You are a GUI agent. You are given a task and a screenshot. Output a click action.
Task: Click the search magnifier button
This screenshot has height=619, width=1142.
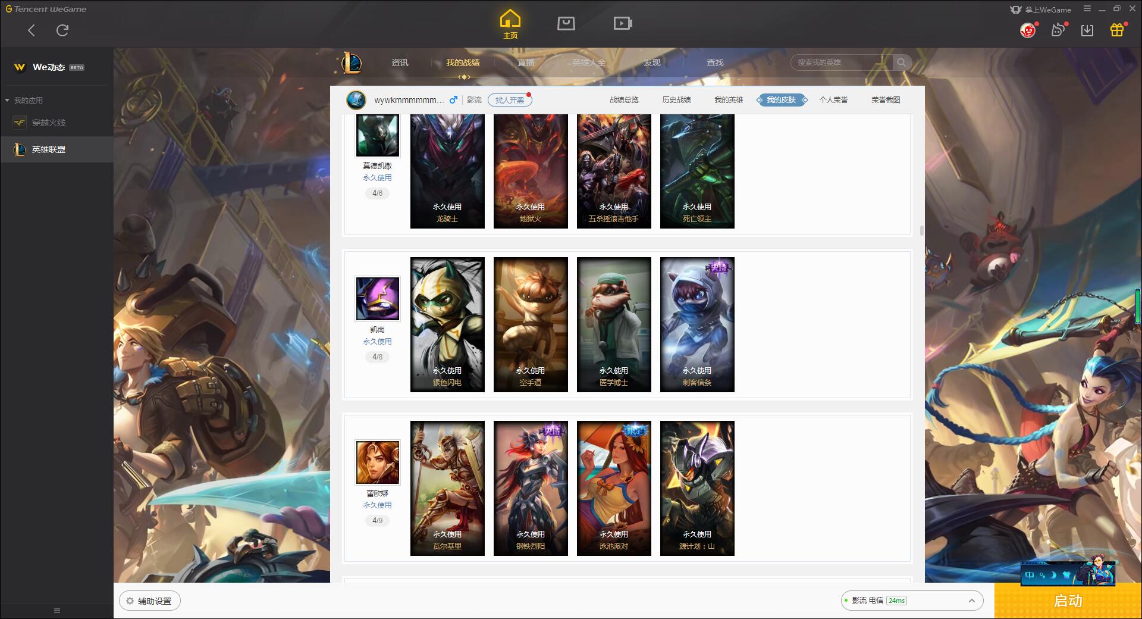(902, 62)
